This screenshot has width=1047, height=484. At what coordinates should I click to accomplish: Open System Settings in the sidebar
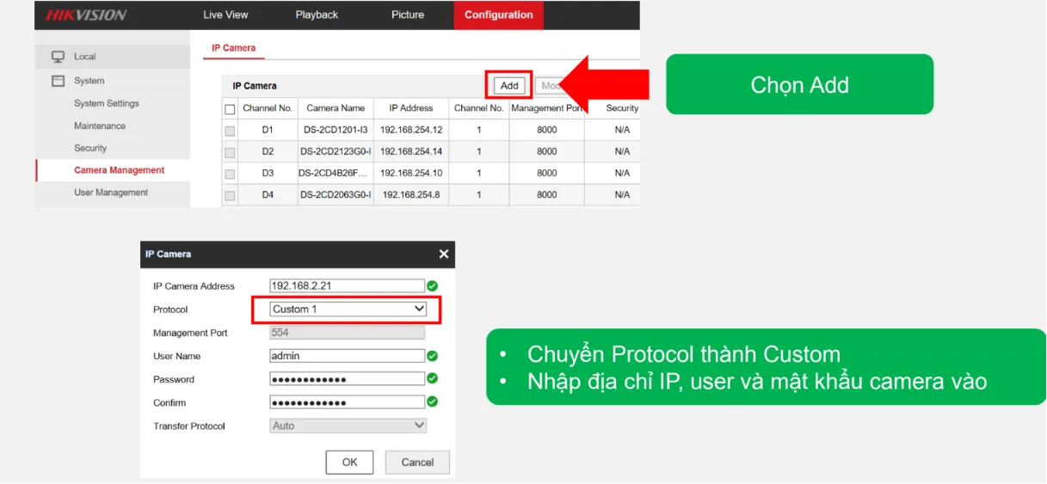[107, 103]
